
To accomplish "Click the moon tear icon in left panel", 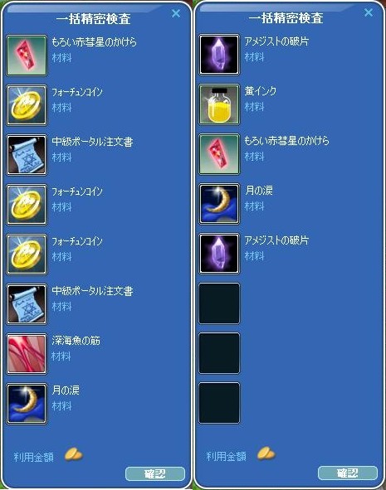I will 27,404.
